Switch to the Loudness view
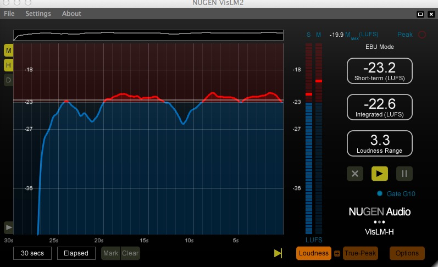This screenshot has width=438, height=267. 314,253
